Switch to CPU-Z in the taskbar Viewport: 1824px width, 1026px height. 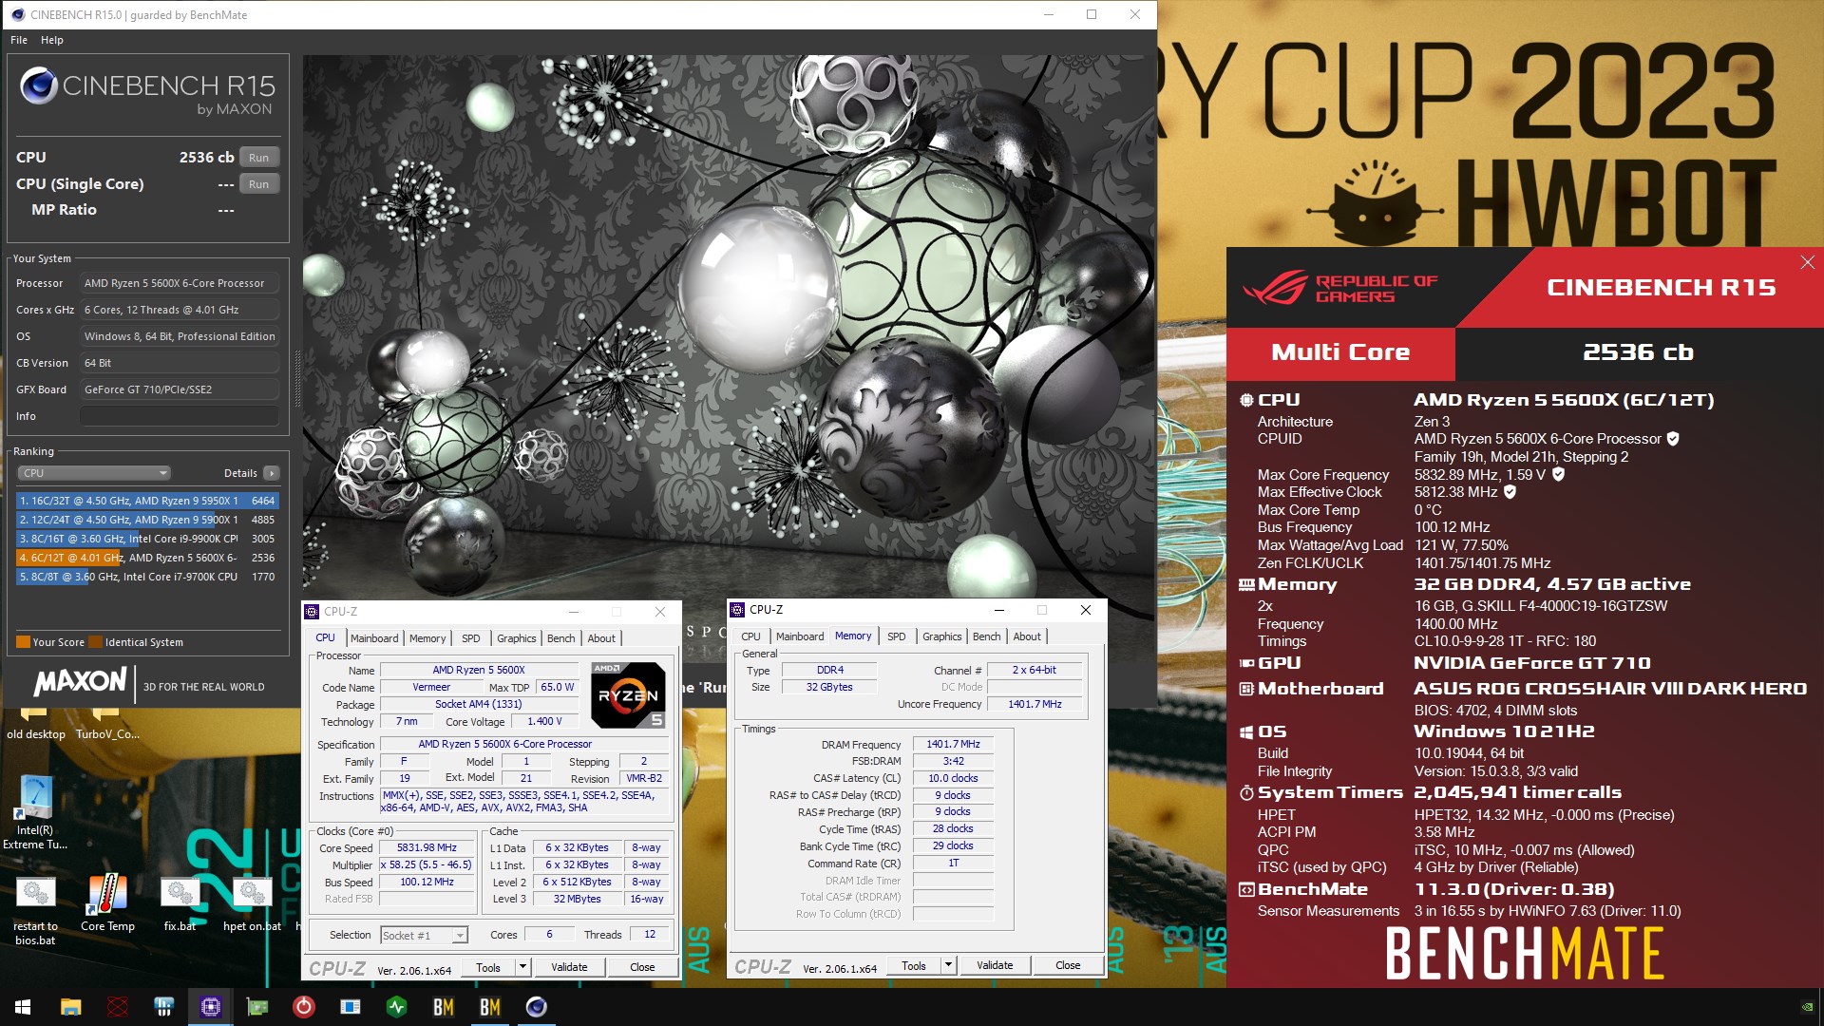pyautogui.click(x=211, y=1007)
